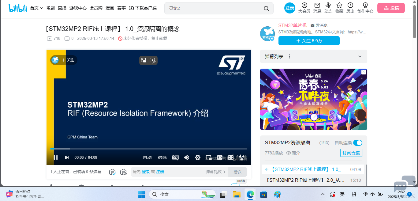
Task: Click the fullscreen icon in player
Action: (x=242, y=157)
